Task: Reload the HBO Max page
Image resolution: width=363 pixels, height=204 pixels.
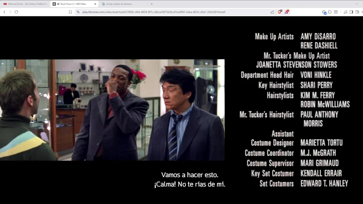Action: coord(16,12)
